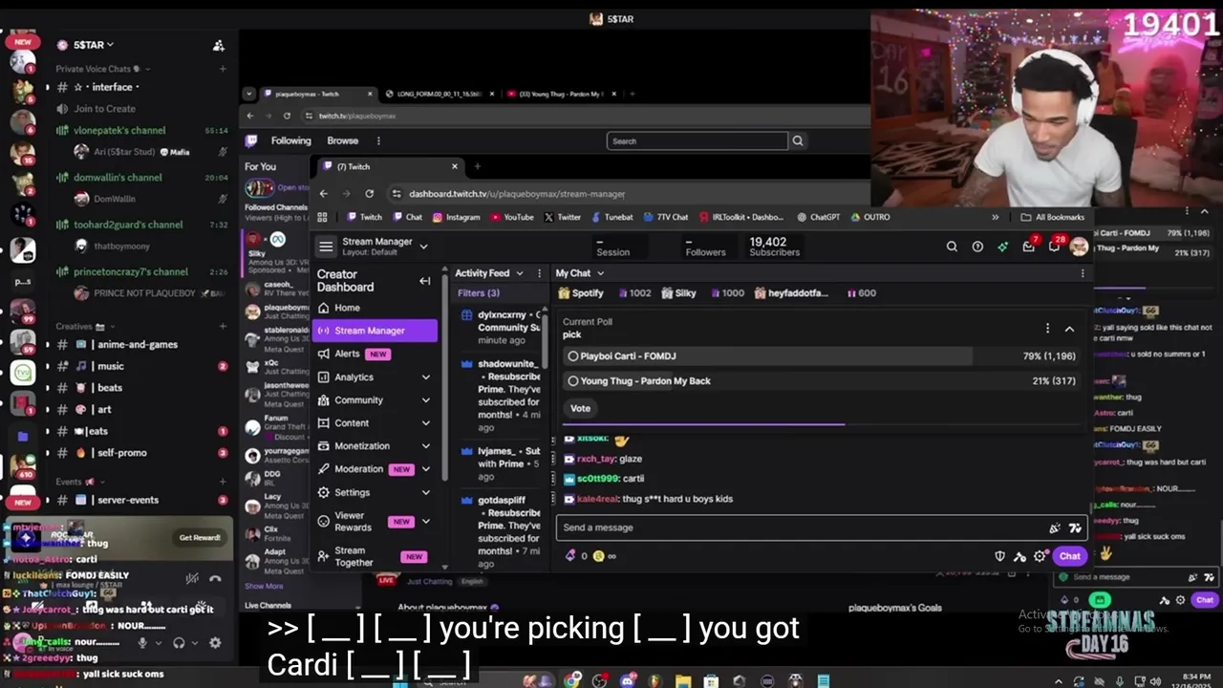Open the Instagram bookmark
The height and width of the screenshot is (688, 1223).
click(x=456, y=217)
